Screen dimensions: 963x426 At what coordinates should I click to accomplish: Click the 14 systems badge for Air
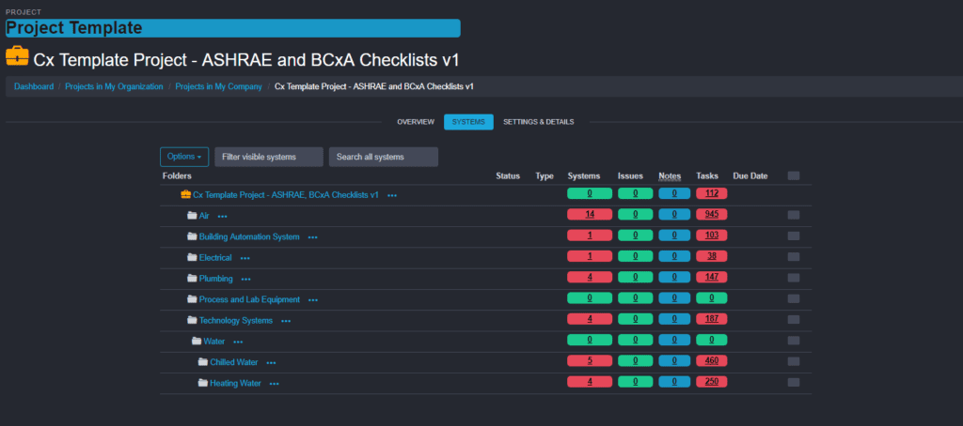pyautogui.click(x=590, y=215)
